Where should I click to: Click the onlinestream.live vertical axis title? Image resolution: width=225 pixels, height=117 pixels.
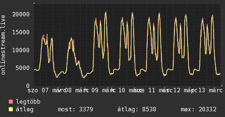[x=3, y=45]
